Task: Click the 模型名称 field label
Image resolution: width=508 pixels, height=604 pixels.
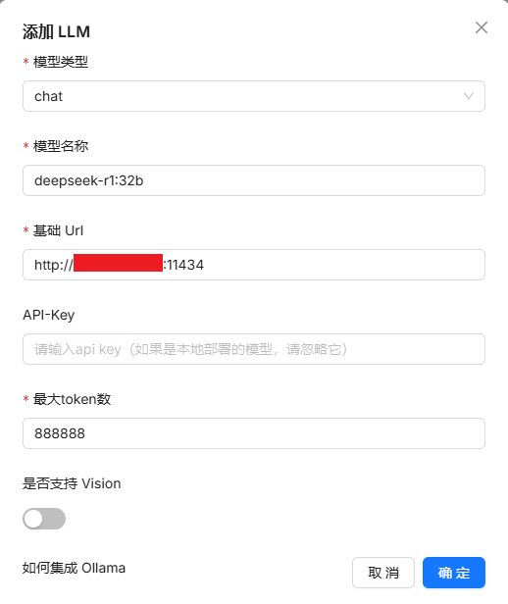Action: pos(61,146)
